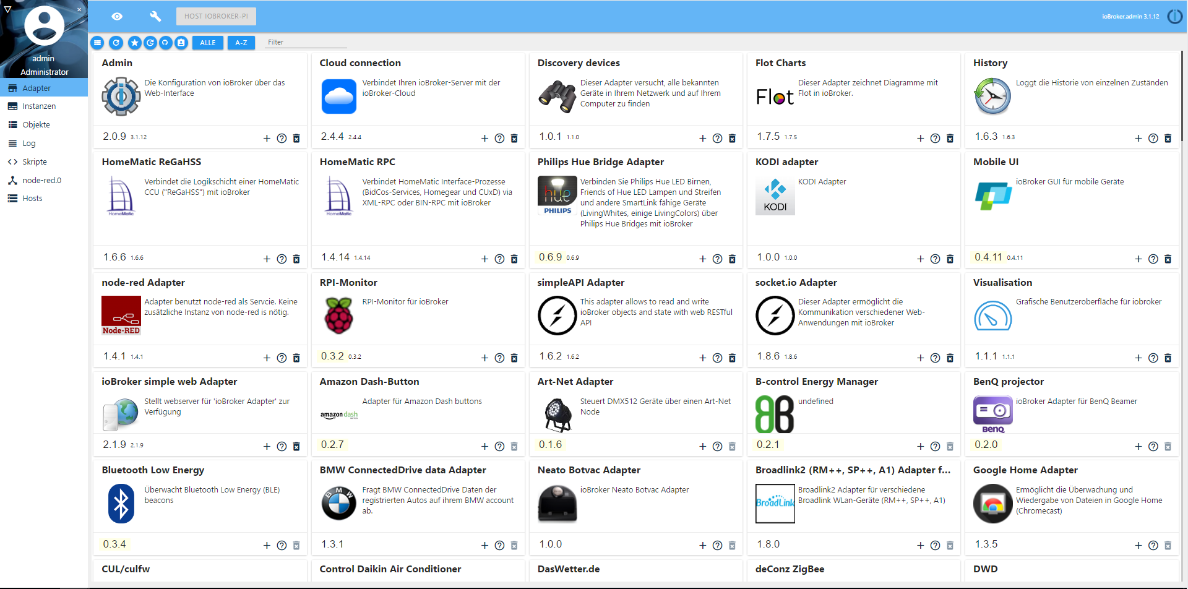Check for adapter updates via clock-arrow icon
The image size is (1188, 589).
(x=150, y=43)
